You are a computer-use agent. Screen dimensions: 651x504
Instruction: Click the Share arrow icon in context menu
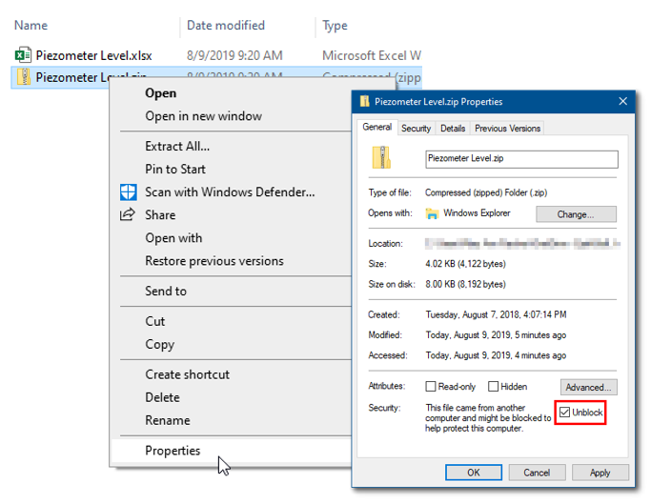[128, 215]
